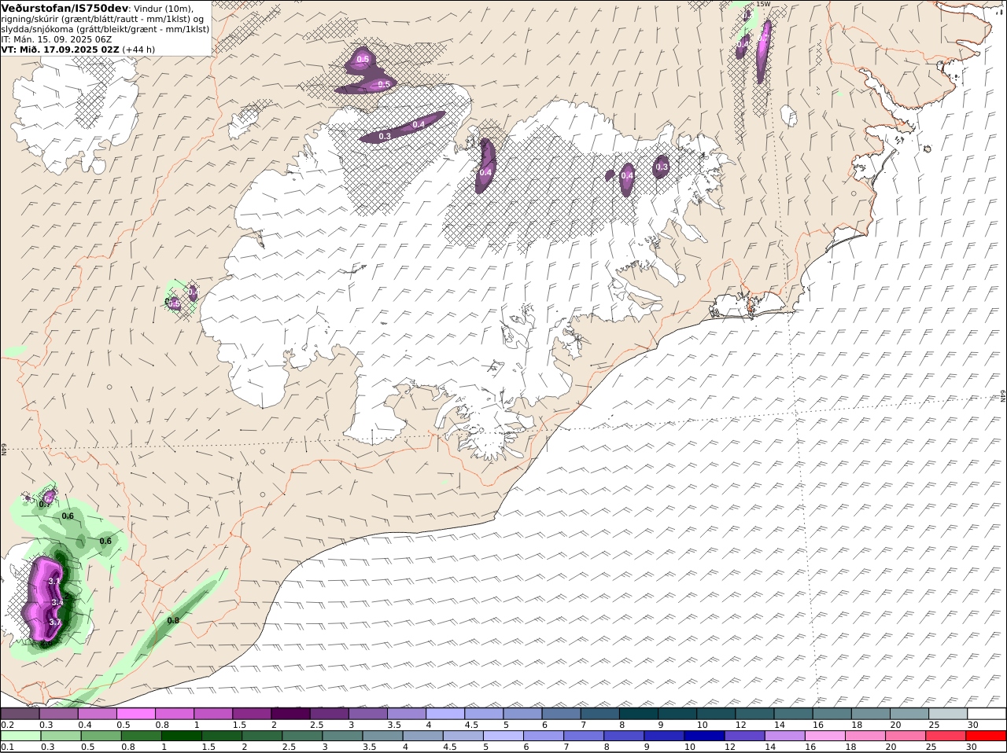The image size is (1007, 753).
Task: Select the lavender 5–6 rain legend swatch
Action: point(503,736)
